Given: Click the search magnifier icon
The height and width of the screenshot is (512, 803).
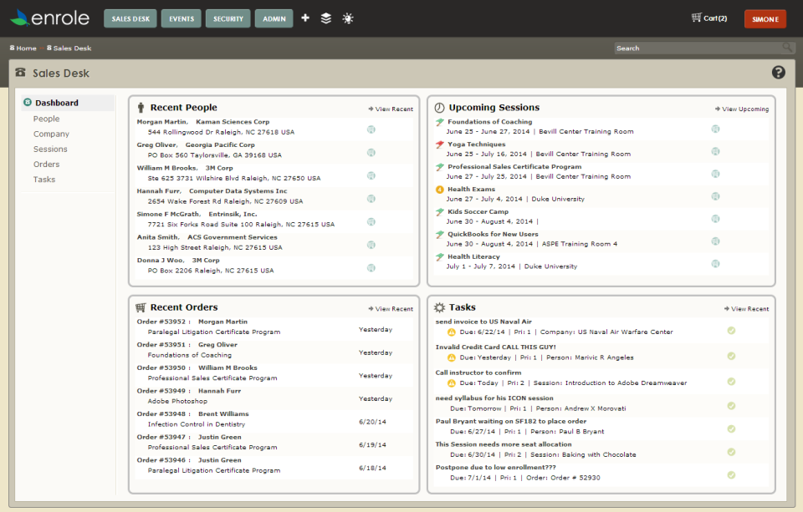Looking at the screenshot, I should tap(788, 48).
